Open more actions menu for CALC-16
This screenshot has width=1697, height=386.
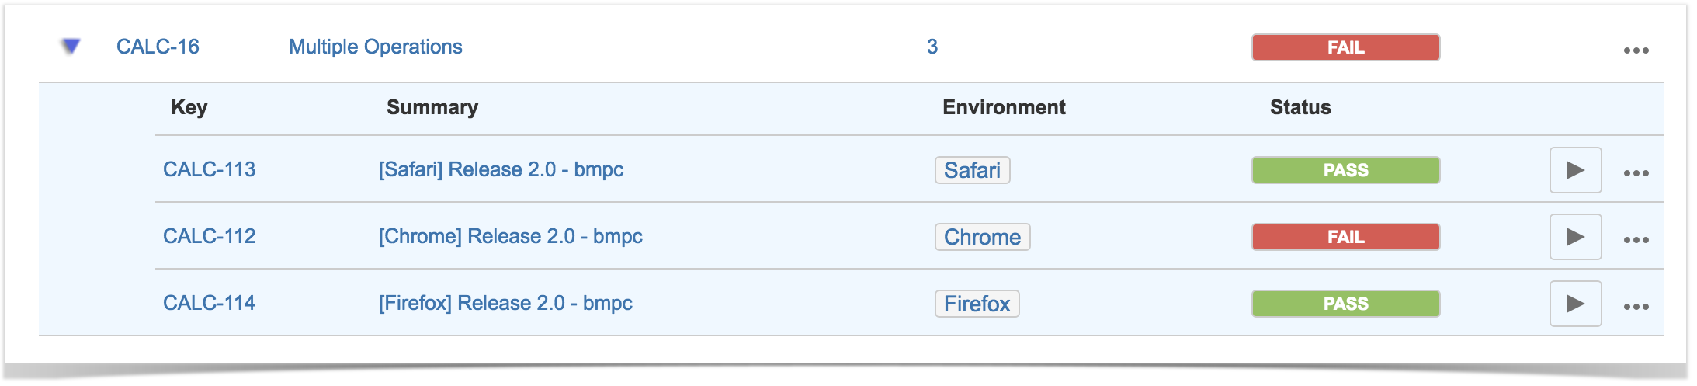pyautogui.click(x=1636, y=50)
